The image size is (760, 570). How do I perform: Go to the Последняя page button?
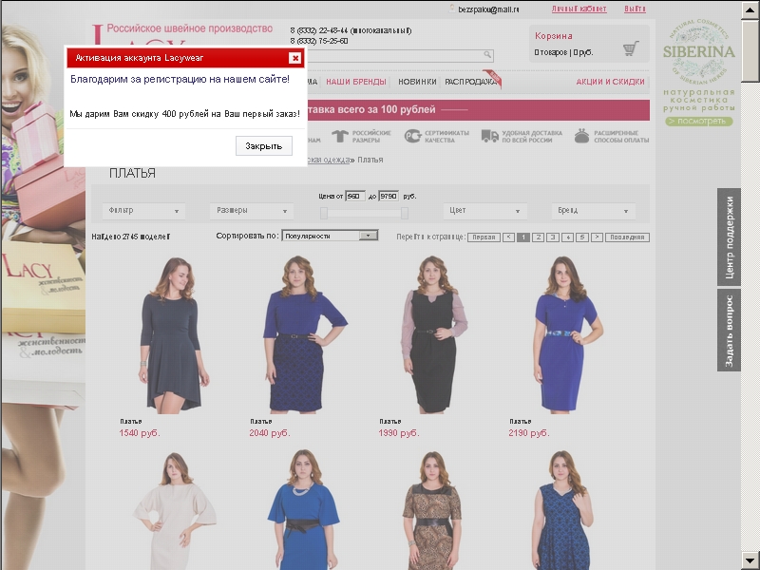pyautogui.click(x=627, y=237)
